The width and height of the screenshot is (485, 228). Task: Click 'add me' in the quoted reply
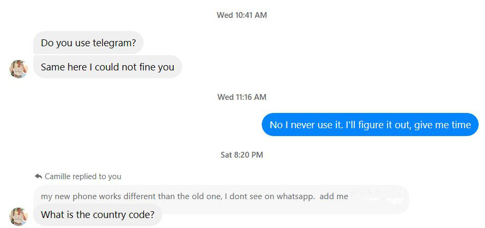tap(334, 196)
